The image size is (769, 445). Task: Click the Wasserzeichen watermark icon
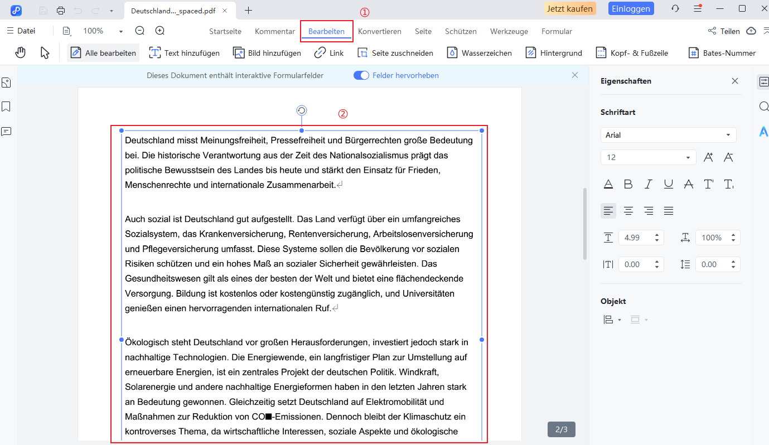click(452, 53)
